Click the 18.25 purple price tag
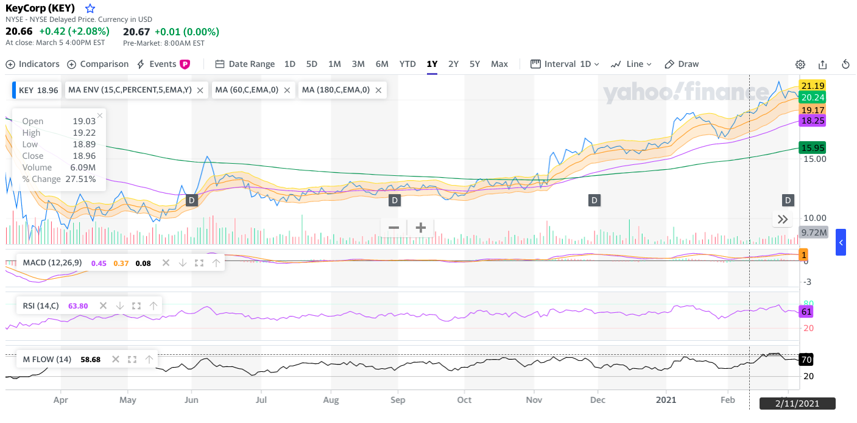This screenshot has height=423, width=857. [813, 121]
